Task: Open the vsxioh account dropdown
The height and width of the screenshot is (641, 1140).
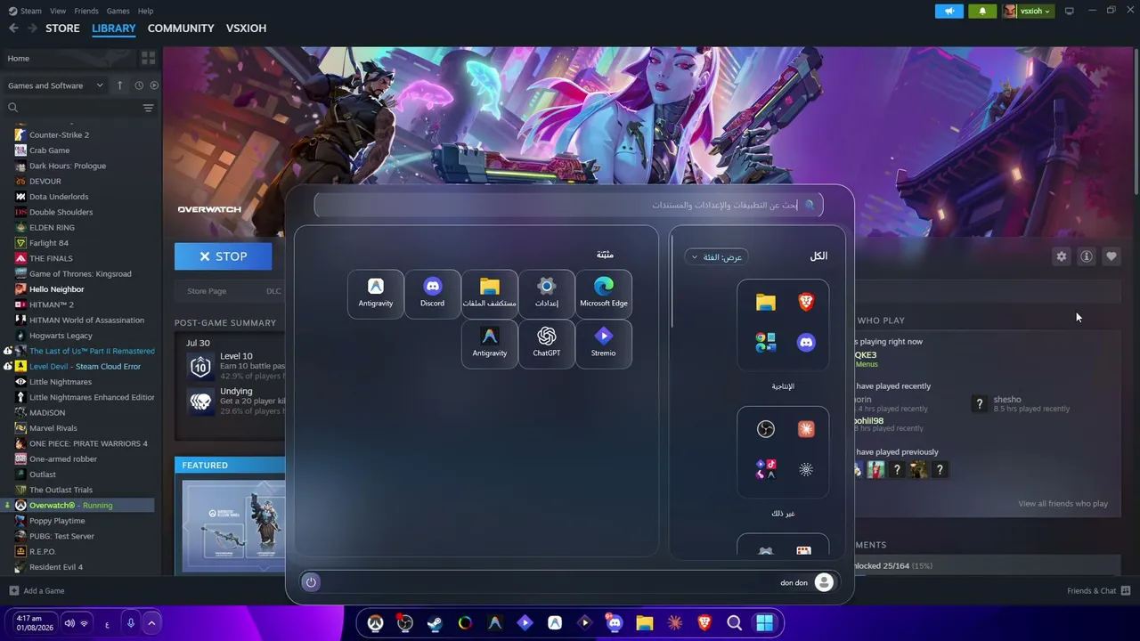Action: point(1029,11)
